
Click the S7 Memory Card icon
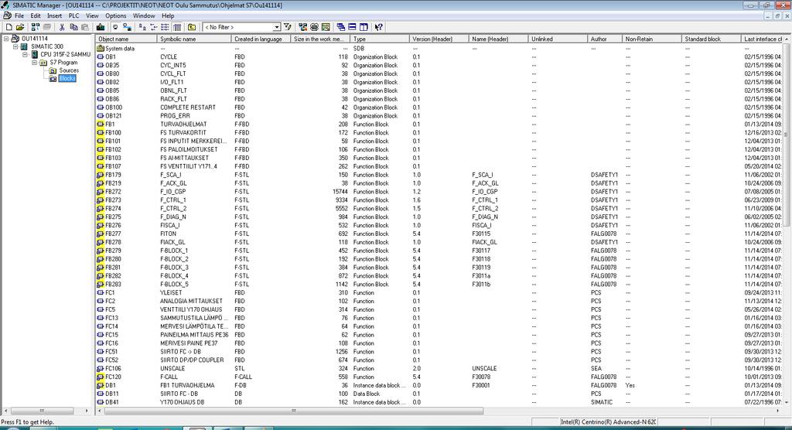(x=47, y=27)
